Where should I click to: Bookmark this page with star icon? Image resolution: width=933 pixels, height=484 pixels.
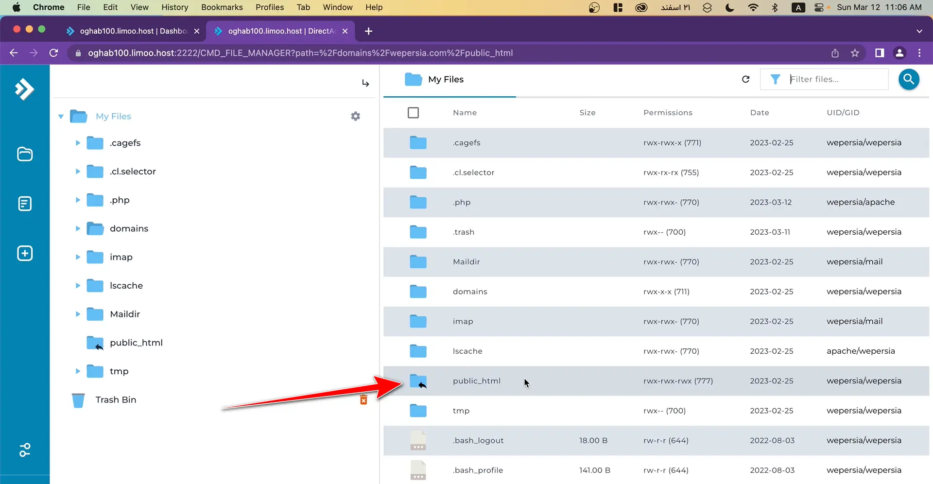[x=855, y=53]
